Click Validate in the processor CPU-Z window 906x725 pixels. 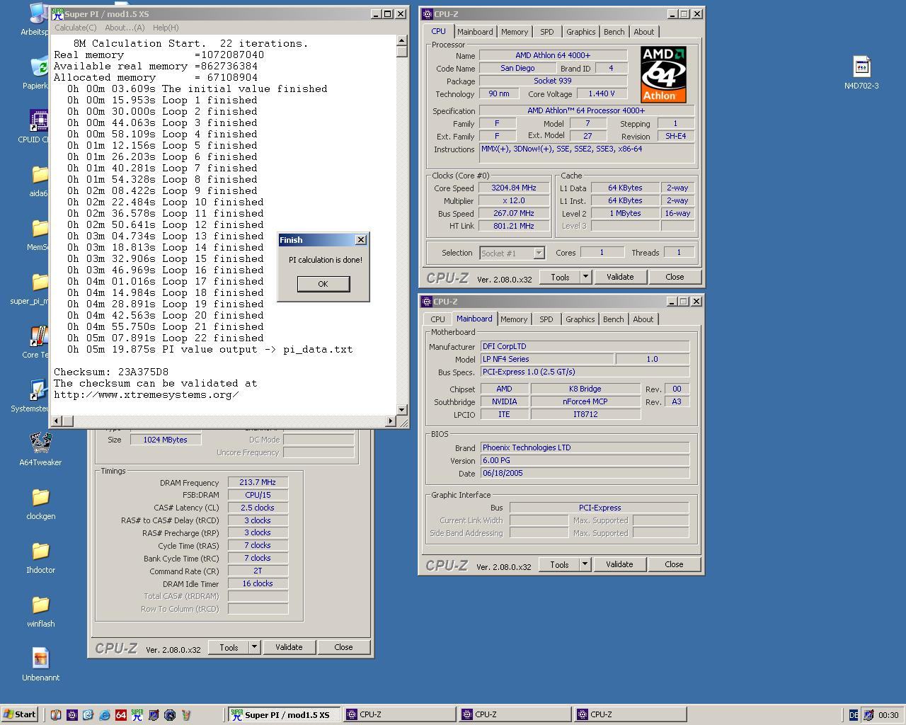pos(620,277)
